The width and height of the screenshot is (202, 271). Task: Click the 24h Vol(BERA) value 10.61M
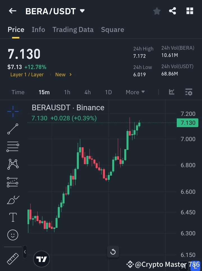click(x=170, y=55)
